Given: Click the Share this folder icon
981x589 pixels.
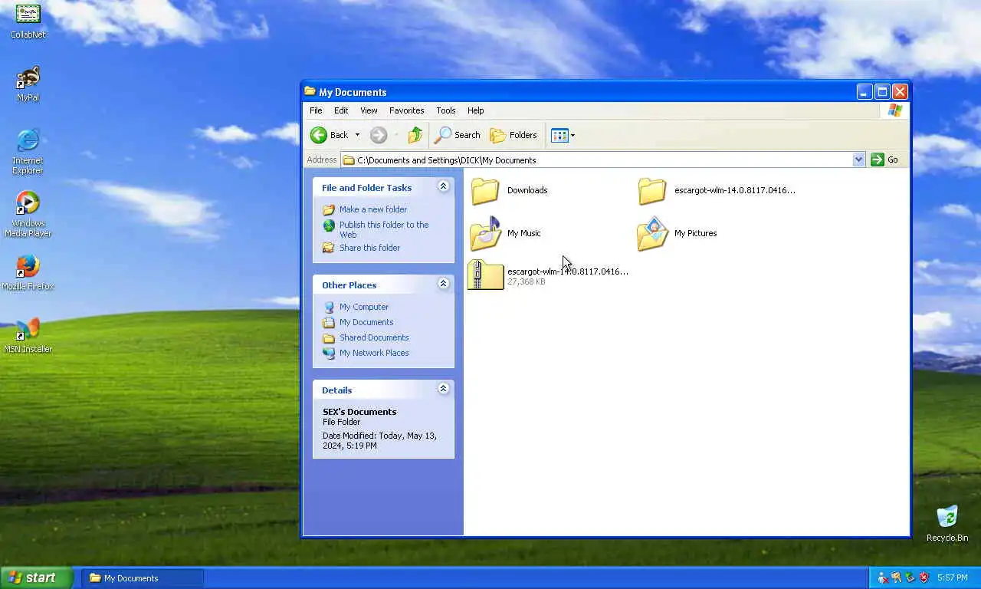Looking at the screenshot, I should [329, 248].
